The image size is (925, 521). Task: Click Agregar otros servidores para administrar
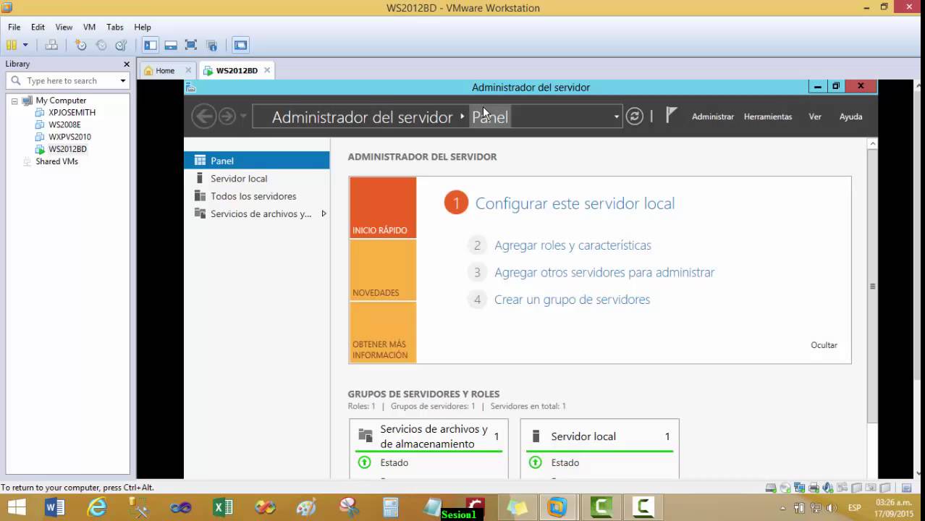604,272
